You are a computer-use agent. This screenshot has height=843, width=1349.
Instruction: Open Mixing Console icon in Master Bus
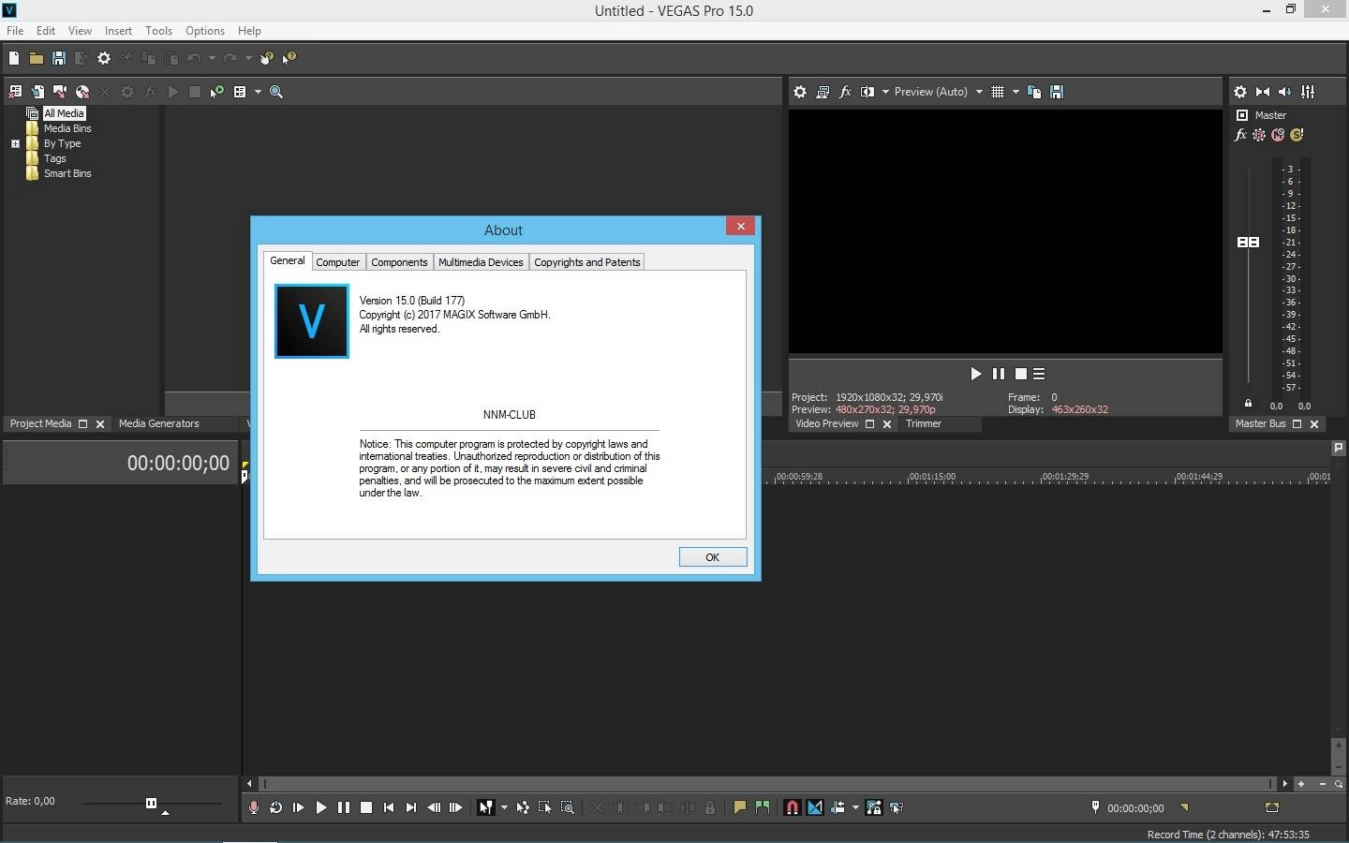(1308, 92)
